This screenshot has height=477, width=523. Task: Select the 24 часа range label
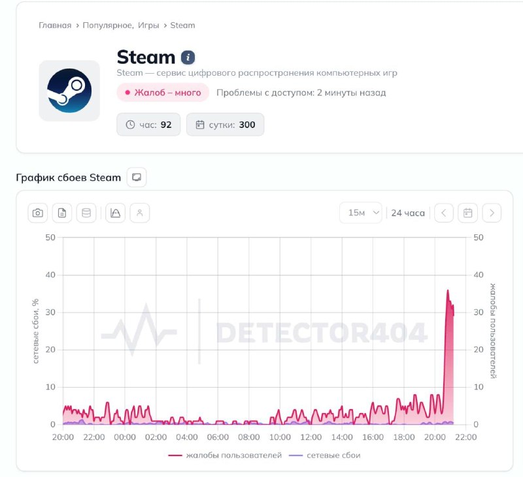point(408,213)
